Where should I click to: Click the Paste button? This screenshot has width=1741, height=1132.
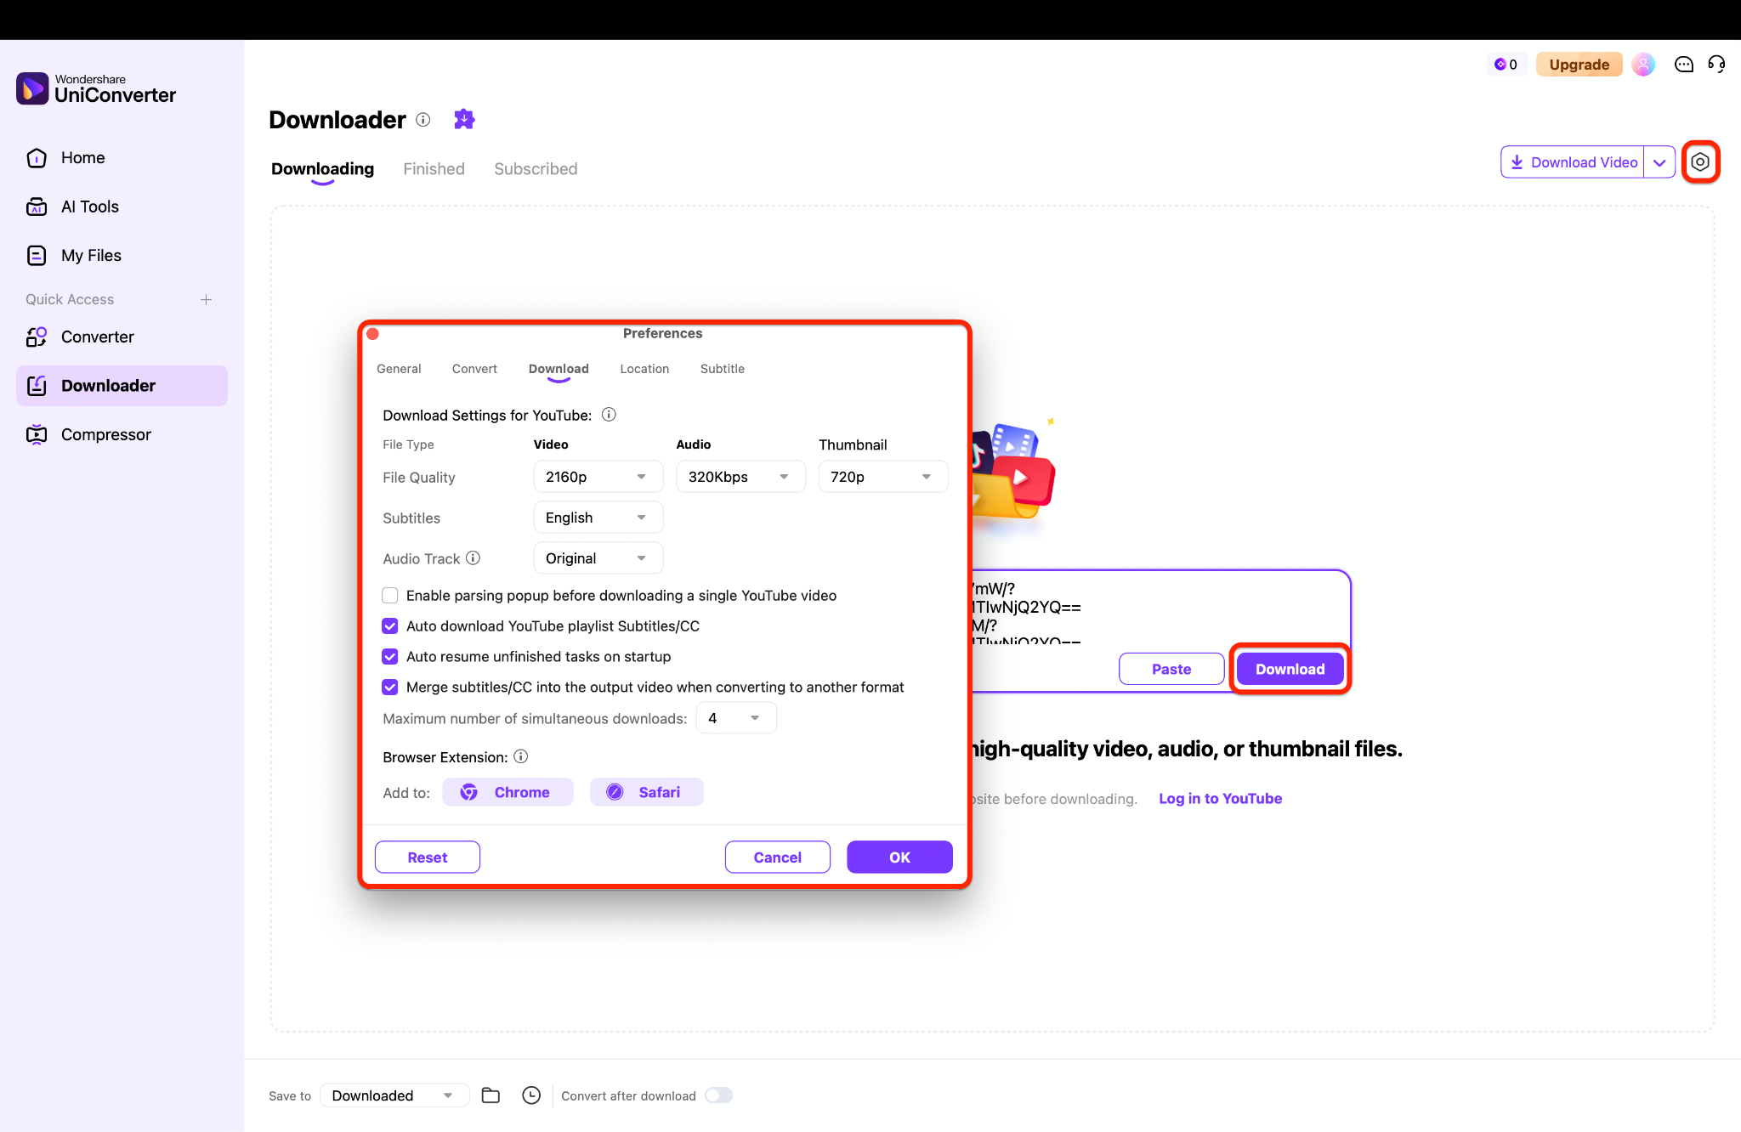tap(1171, 669)
